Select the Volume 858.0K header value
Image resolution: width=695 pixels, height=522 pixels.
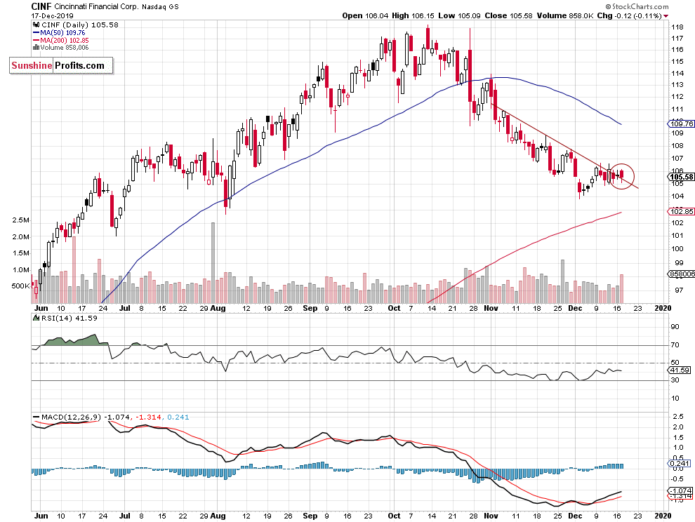tap(565, 15)
